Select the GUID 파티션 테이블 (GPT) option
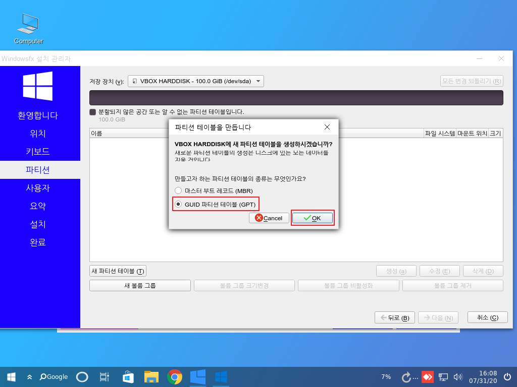 click(x=178, y=205)
